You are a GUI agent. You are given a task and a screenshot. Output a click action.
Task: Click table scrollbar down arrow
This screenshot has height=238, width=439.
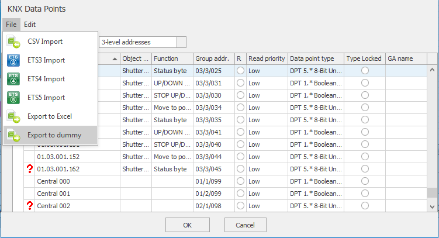(433, 206)
